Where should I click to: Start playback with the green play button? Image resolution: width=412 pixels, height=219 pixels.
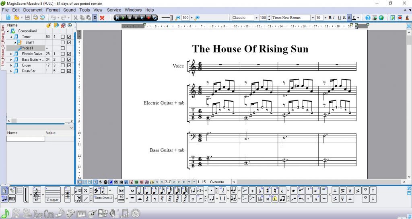123,18
